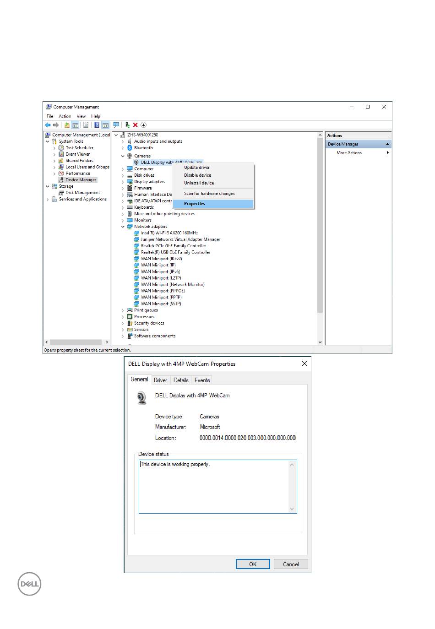
Task: Click the Disk Management icon
Action: tap(61, 193)
